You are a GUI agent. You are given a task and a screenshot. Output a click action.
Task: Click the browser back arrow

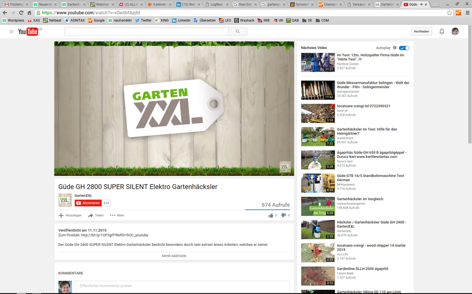pos(5,12)
